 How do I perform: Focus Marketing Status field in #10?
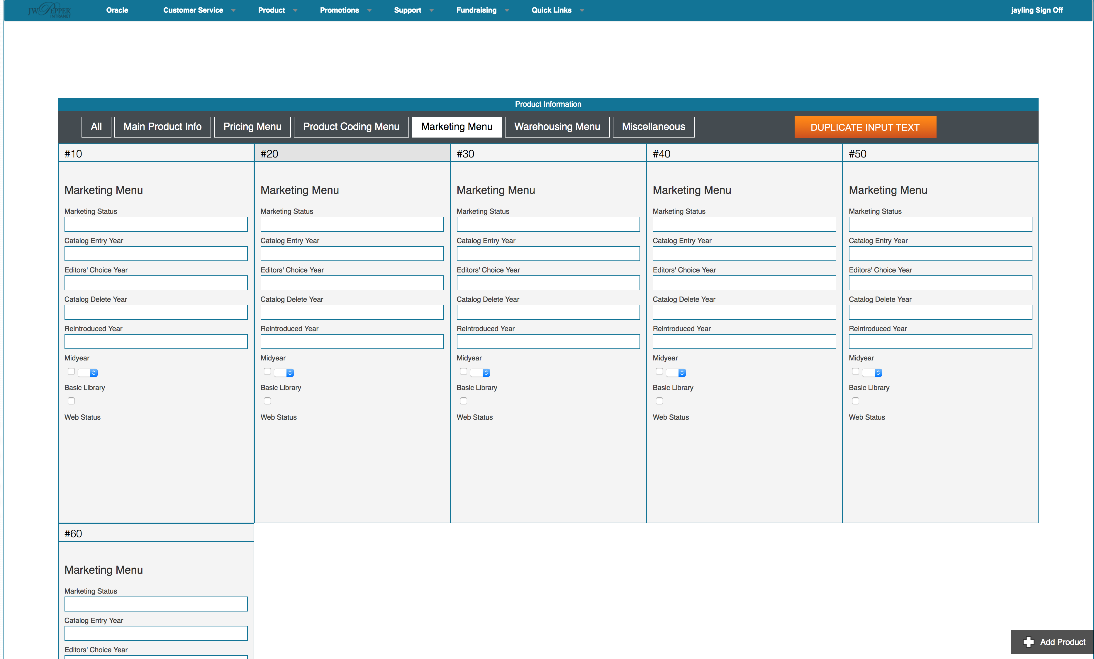pyautogui.click(x=156, y=224)
